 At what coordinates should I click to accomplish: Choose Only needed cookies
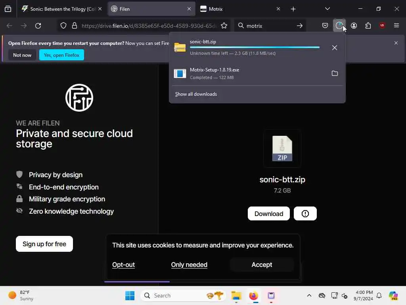(x=189, y=265)
